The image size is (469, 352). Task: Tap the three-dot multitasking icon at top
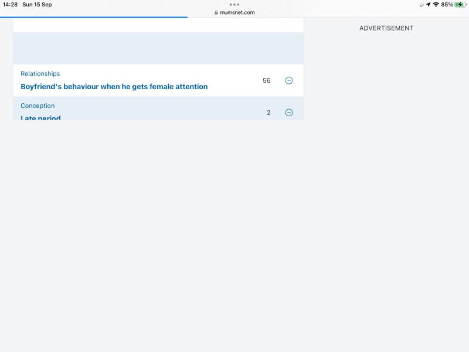(x=235, y=4)
